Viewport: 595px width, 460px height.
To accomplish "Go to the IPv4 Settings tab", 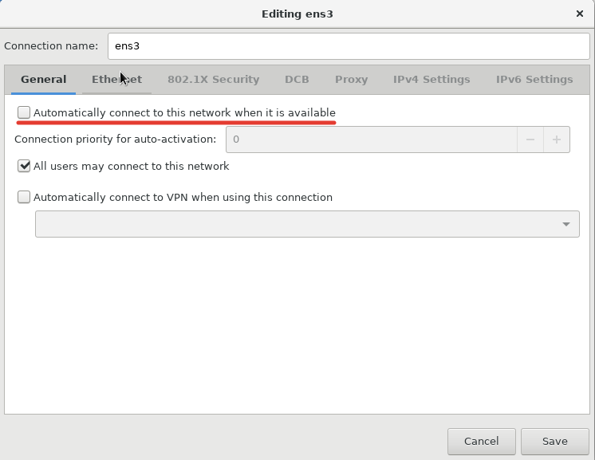I will 431,80.
